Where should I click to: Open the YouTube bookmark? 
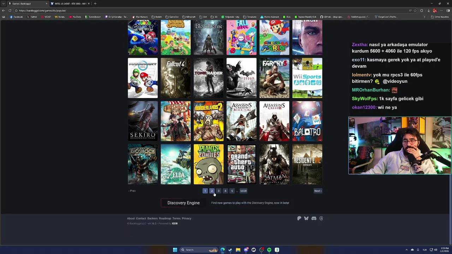pyautogui.click(x=75, y=17)
